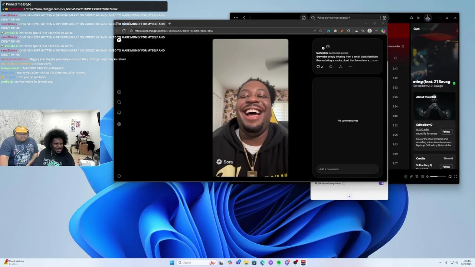Click the browser address bar URL

pos(174,31)
